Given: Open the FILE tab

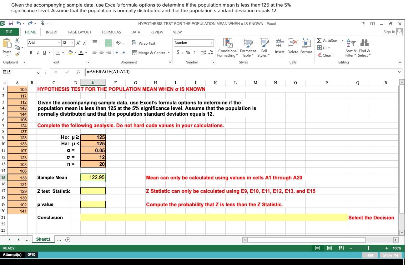Looking at the screenshot, I should [x=9, y=32].
